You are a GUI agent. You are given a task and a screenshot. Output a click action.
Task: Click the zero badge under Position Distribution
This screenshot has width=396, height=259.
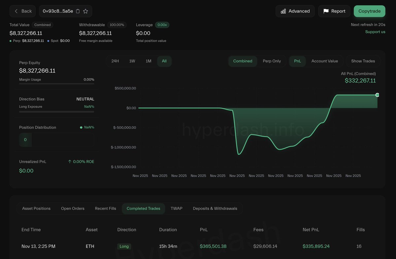[x=25, y=140]
